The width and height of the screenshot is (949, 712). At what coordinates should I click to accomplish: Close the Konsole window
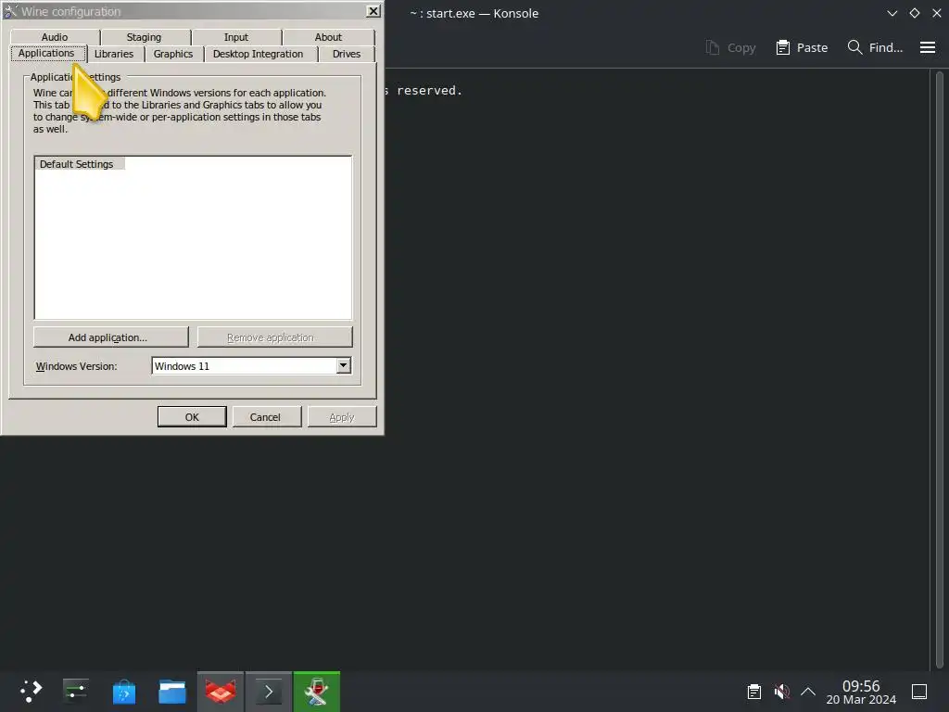tap(936, 13)
